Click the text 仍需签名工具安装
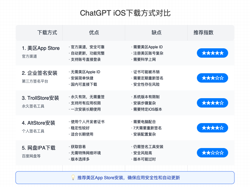The image size is (250, 187). click(x=148, y=146)
